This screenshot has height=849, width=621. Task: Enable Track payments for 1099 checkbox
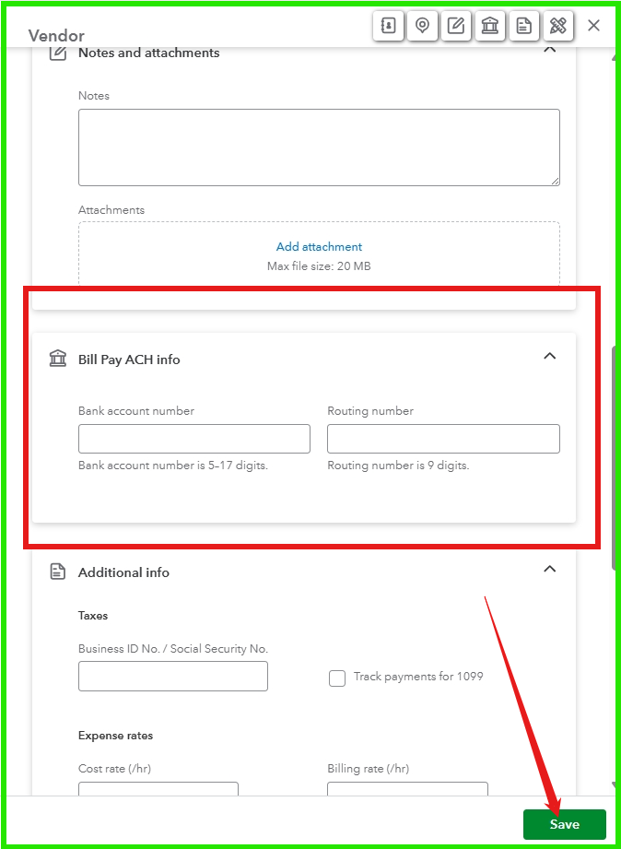click(336, 678)
